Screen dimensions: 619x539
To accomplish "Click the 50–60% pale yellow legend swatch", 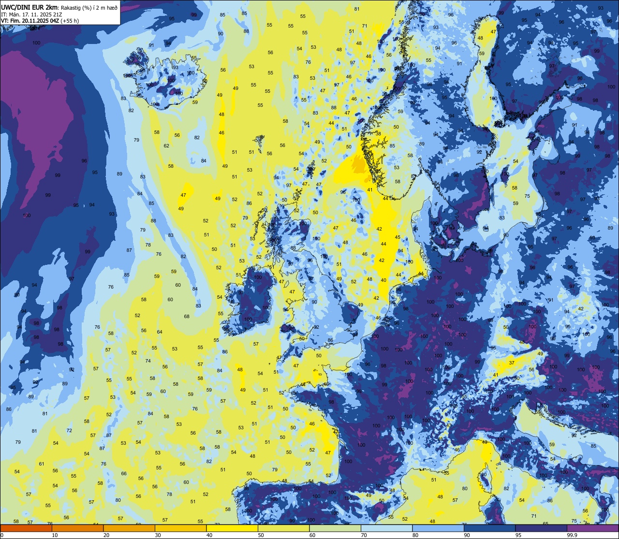I will 283,528.
